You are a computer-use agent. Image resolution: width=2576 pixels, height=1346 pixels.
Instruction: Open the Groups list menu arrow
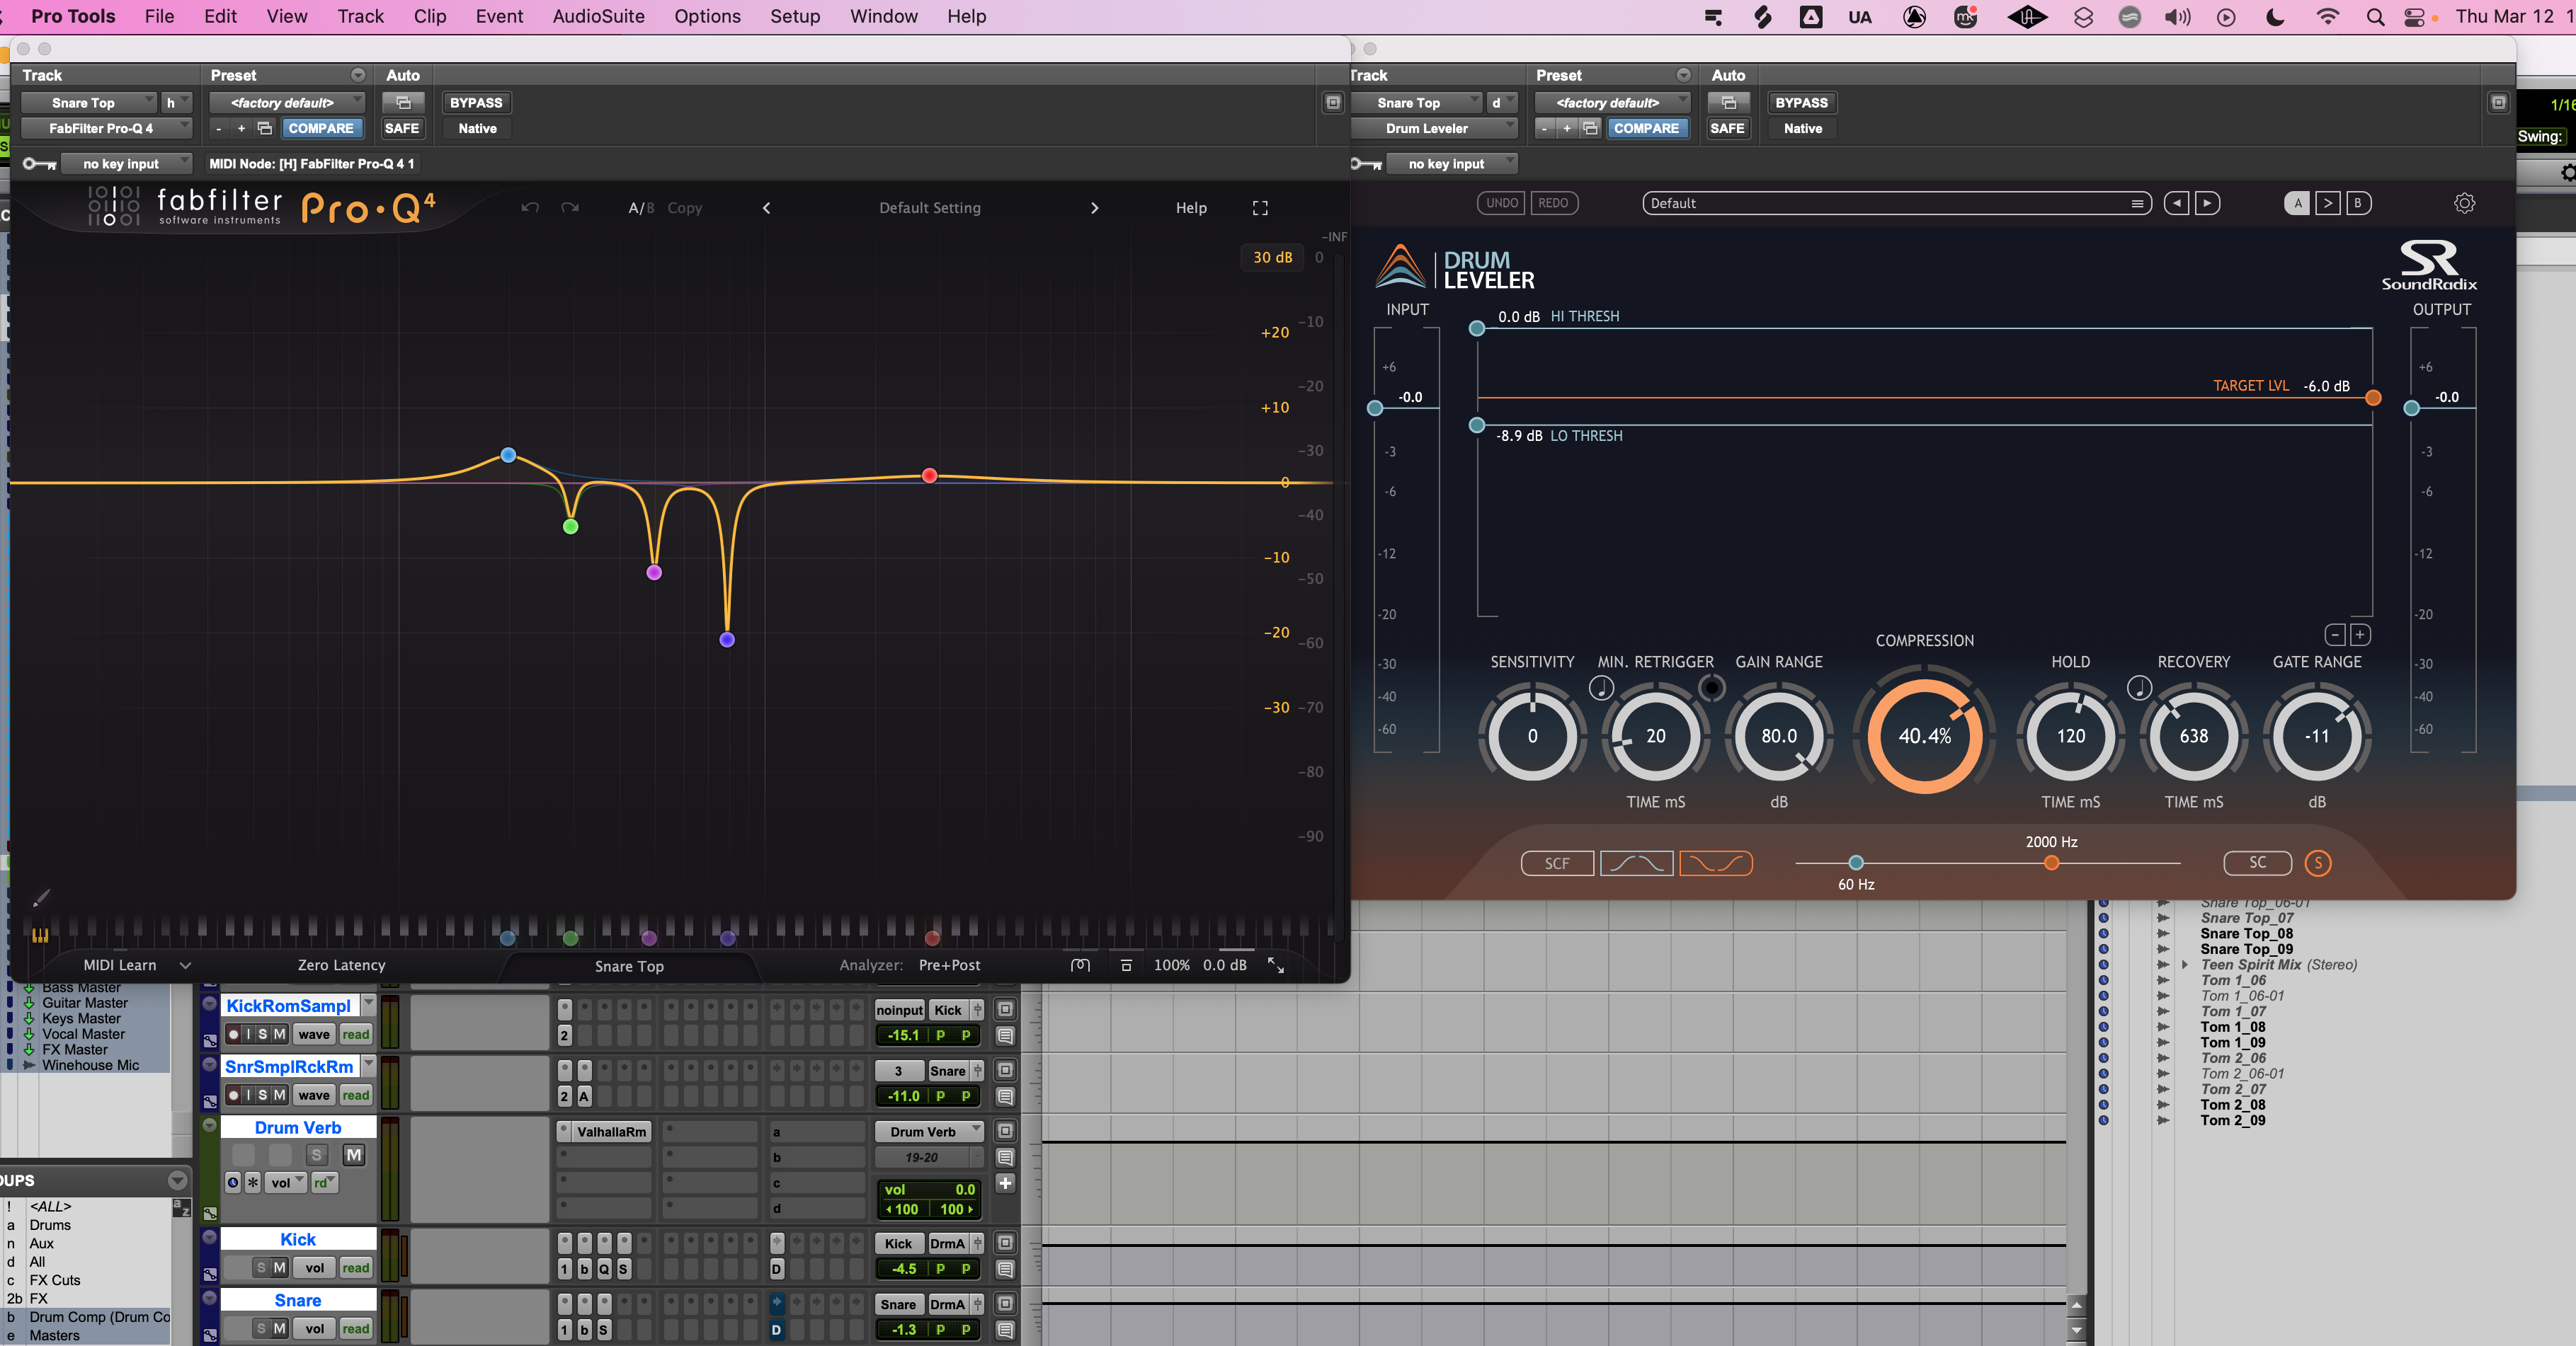coord(178,1180)
